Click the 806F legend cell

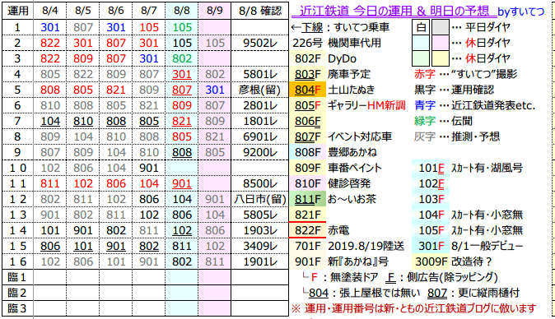307,121
